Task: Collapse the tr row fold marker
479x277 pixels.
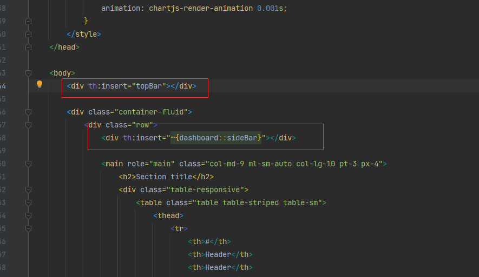Action: (28, 228)
